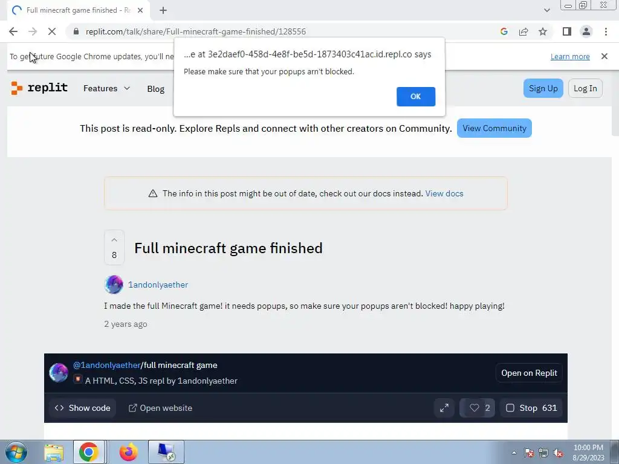Expand the embed to fullscreen
Screen dimensions: 619x464
point(444,408)
